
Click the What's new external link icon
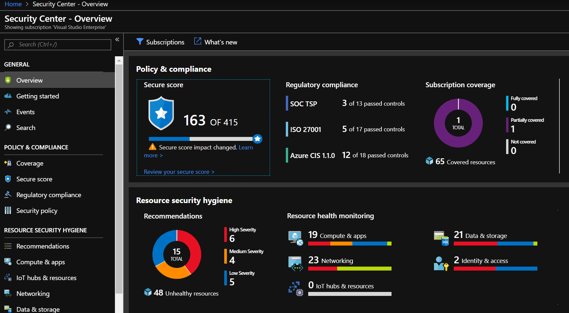(x=198, y=41)
